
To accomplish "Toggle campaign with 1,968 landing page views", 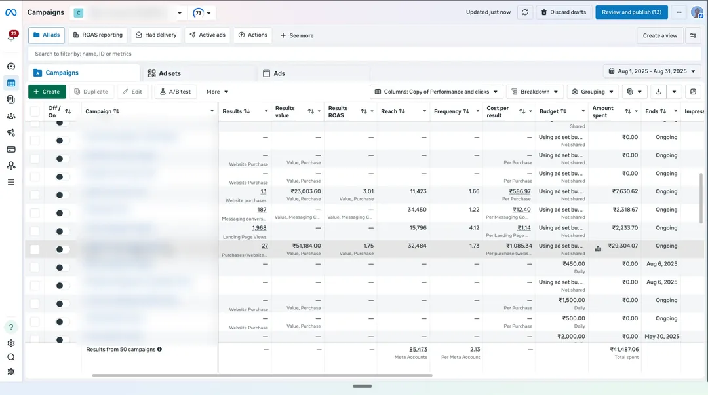I will click(x=62, y=231).
